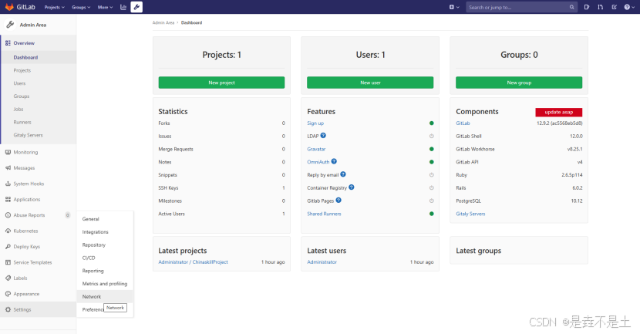640x334 pixels.
Task: Click the Container Registry help icon
Action: (352, 187)
